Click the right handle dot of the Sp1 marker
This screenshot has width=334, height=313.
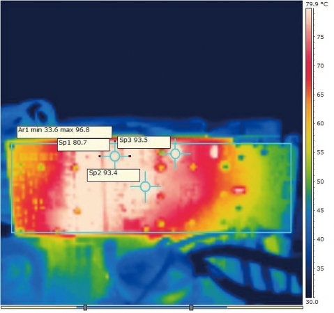click(130, 156)
